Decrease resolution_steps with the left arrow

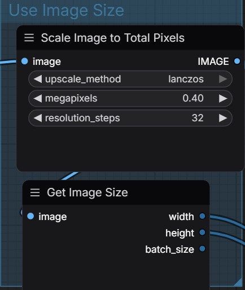(38, 118)
